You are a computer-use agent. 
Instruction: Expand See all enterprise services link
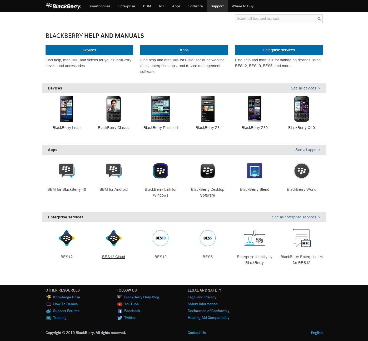point(296,217)
